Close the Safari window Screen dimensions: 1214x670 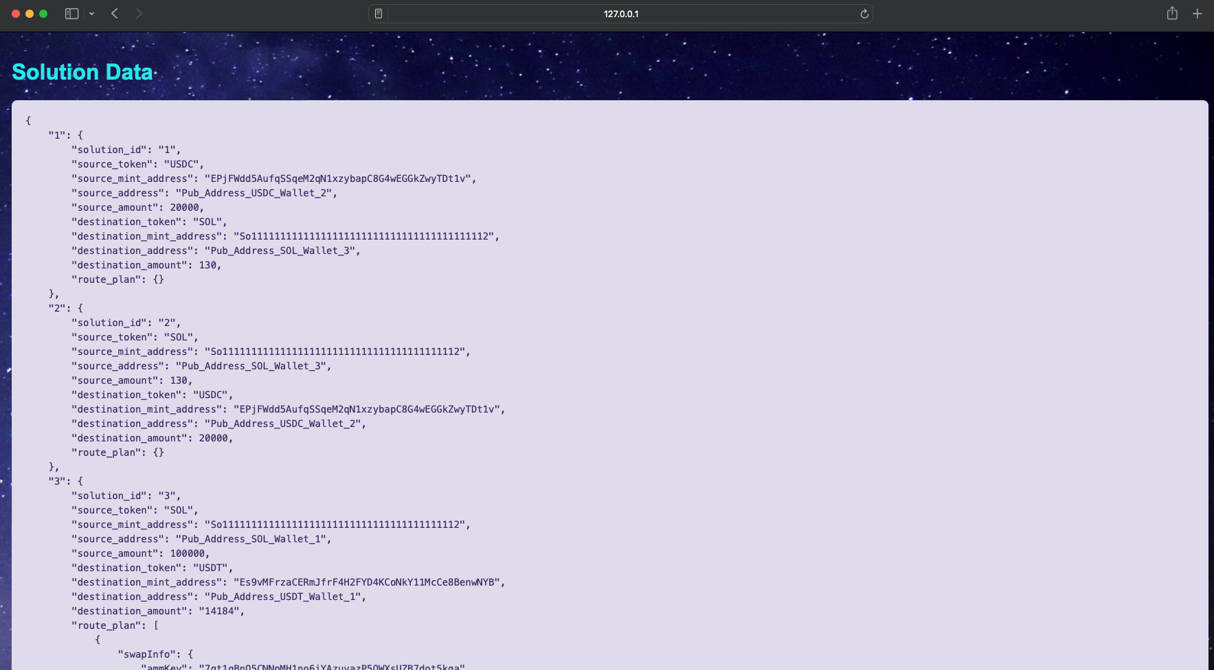click(16, 14)
